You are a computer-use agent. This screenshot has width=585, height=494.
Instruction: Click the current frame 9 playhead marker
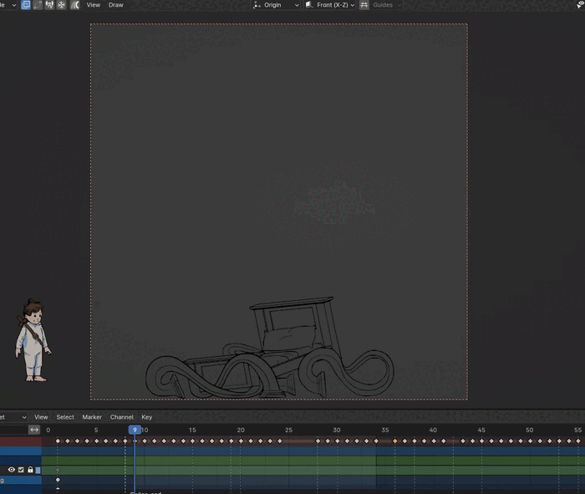pos(135,430)
